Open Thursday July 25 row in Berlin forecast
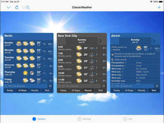This screenshot has height=123, width=164. pyautogui.click(x=29, y=73)
